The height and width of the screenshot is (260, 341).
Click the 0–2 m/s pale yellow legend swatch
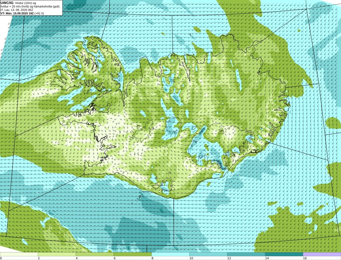point(19,254)
